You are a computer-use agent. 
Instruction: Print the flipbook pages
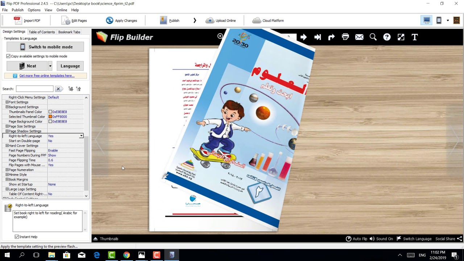[345, 37]
